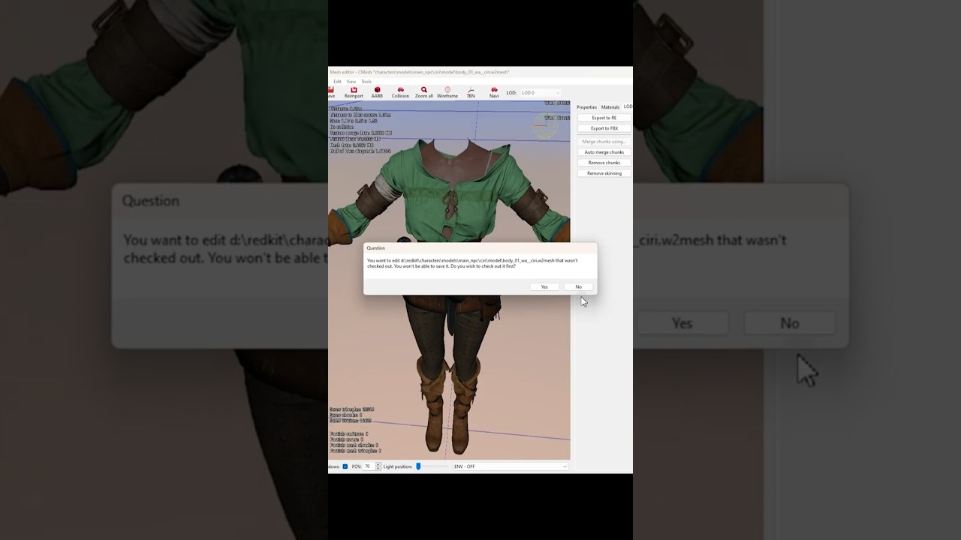Click Export to FBX button

click(x=604, y=128)
